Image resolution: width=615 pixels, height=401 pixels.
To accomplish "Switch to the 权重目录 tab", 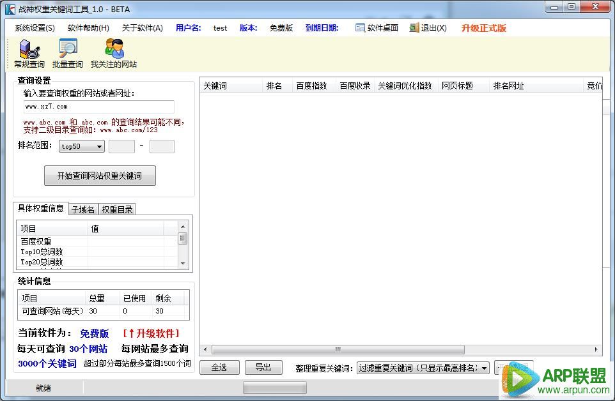I will 117,209.
